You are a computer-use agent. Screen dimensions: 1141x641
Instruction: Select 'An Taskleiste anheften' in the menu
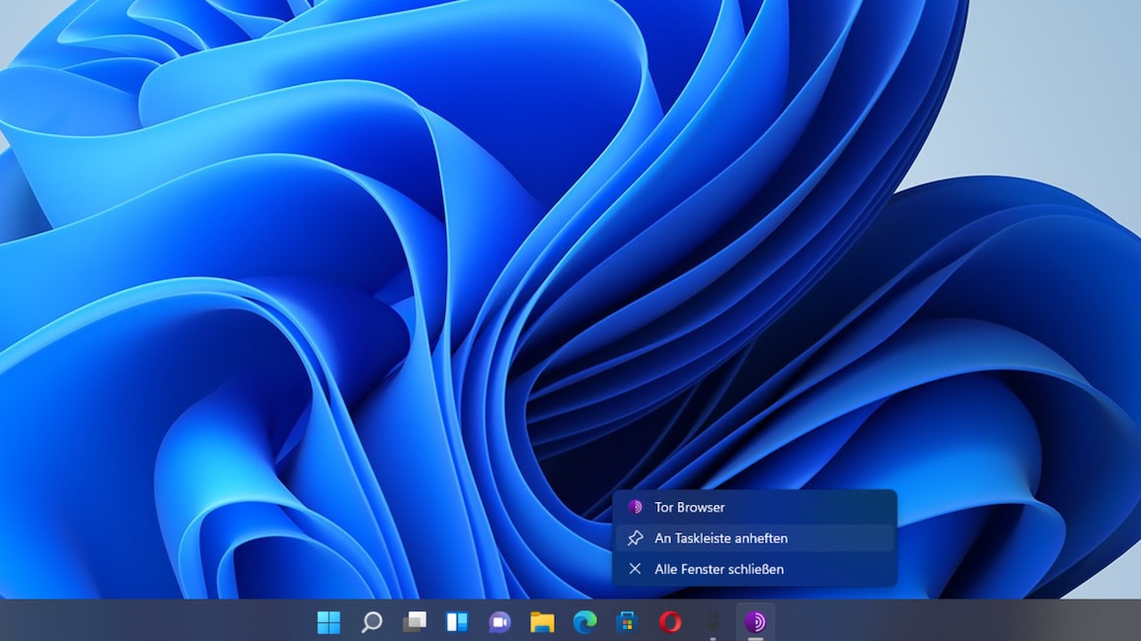point(720,538)
